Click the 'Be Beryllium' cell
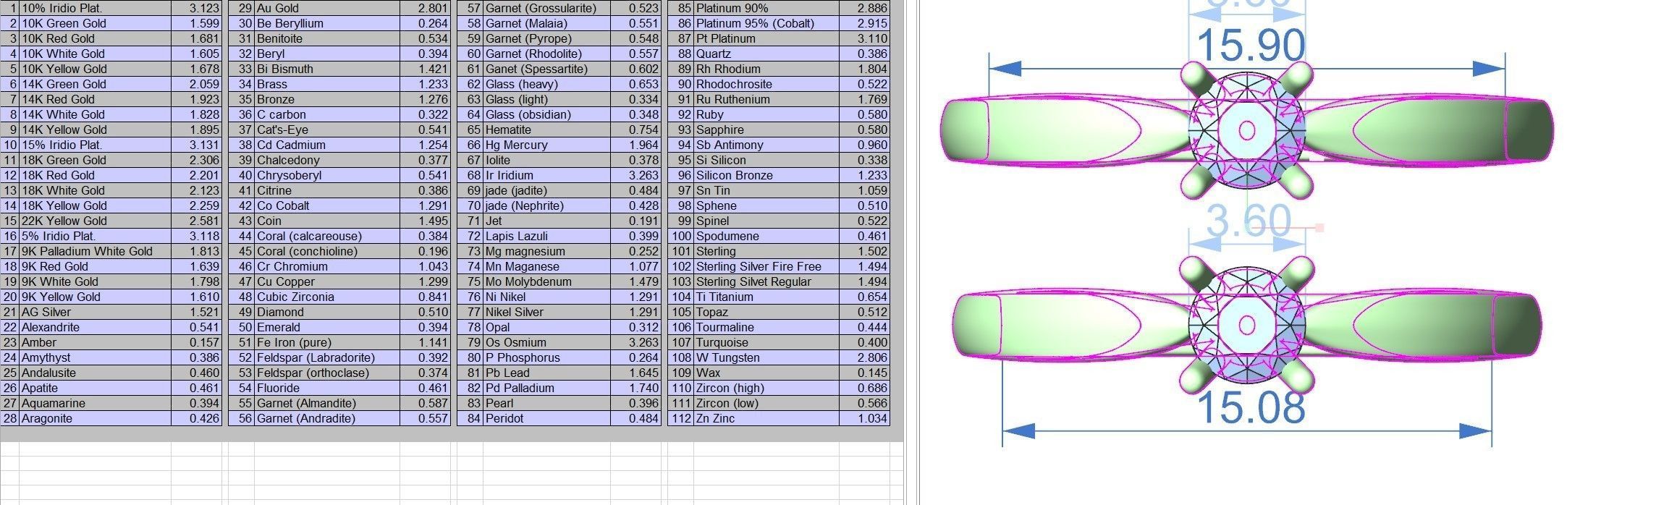Screen dimensions: 1656x505 point(327,23)
